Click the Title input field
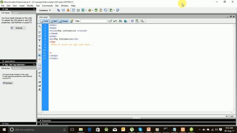 (x=94, y=21)
